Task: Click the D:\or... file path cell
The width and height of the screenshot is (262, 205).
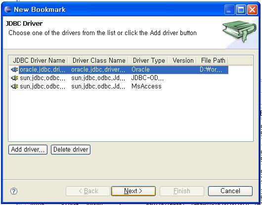Action: pos(211,70)
